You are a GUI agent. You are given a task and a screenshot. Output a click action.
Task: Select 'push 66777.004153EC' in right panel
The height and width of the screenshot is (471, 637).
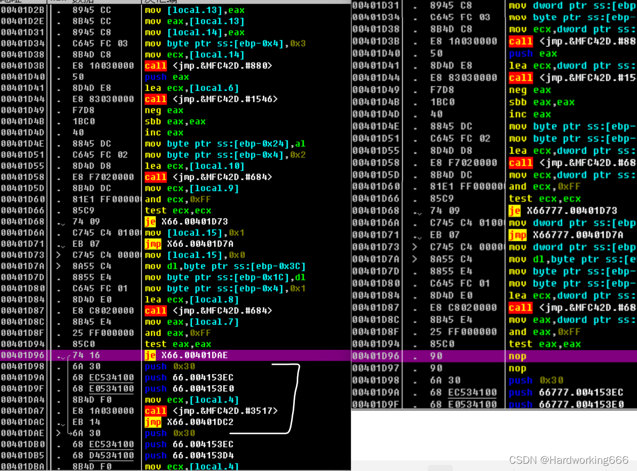coord(566,392)
